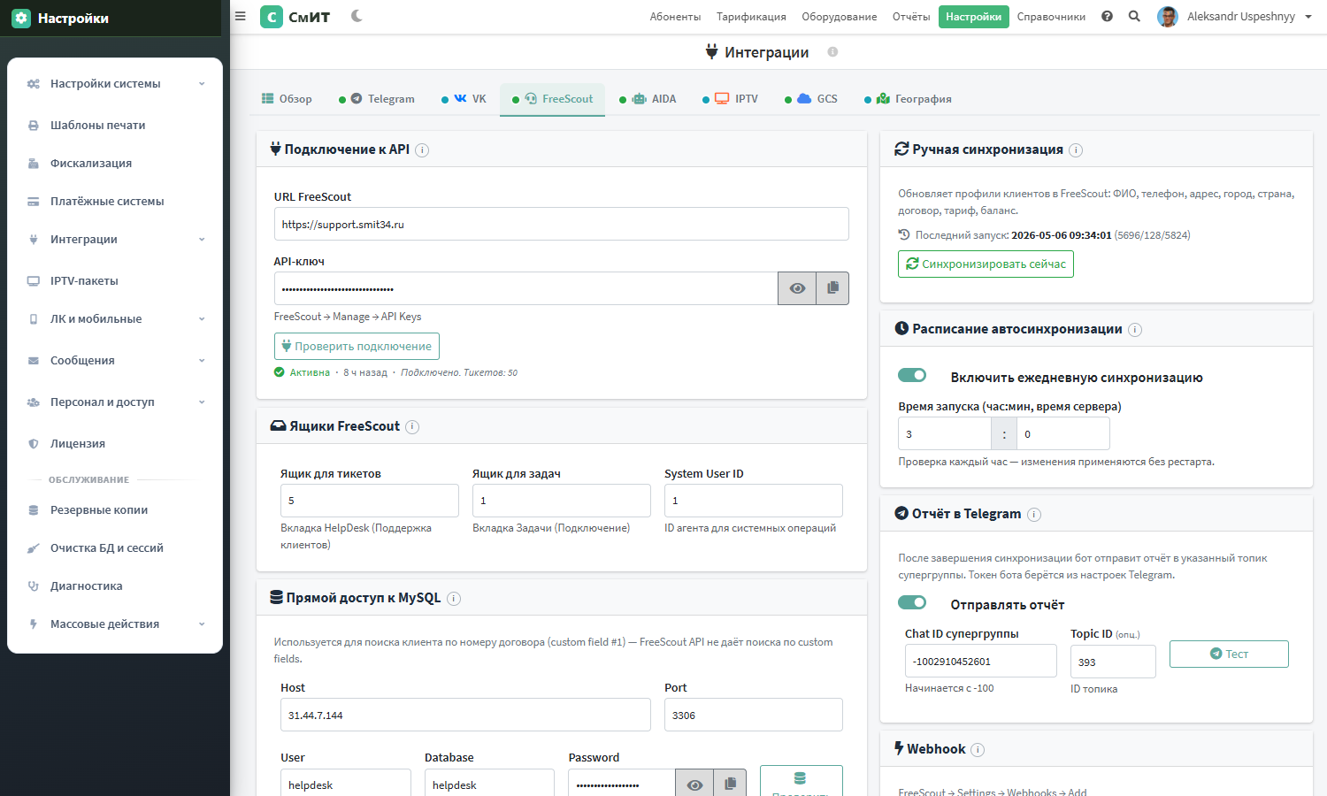This screenshot has width=1327, height=796.
Task: Open the Отчёты top menu
Action: (911, 17)
